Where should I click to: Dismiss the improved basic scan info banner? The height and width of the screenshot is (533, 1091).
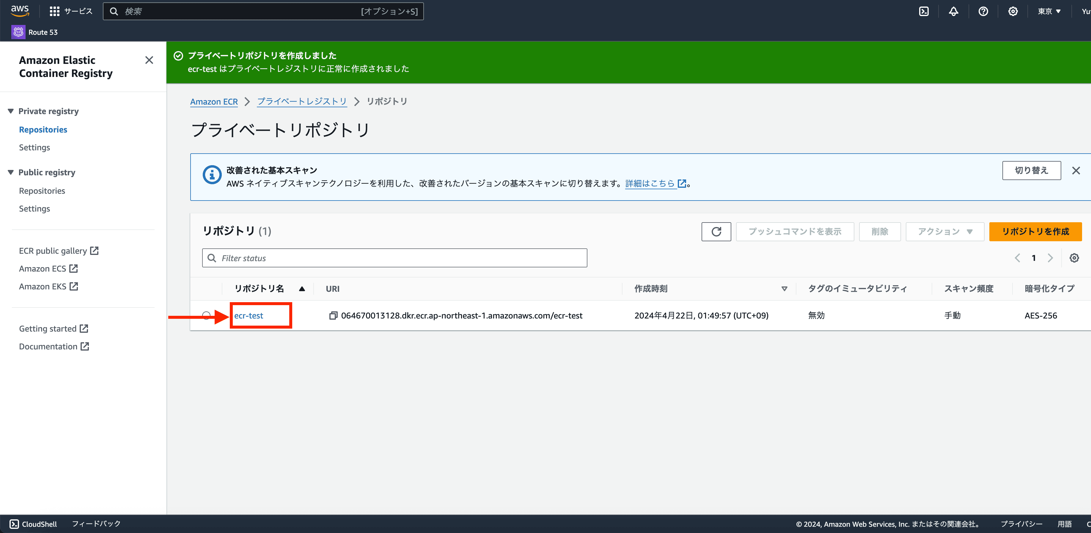(x=1076, y=171)
